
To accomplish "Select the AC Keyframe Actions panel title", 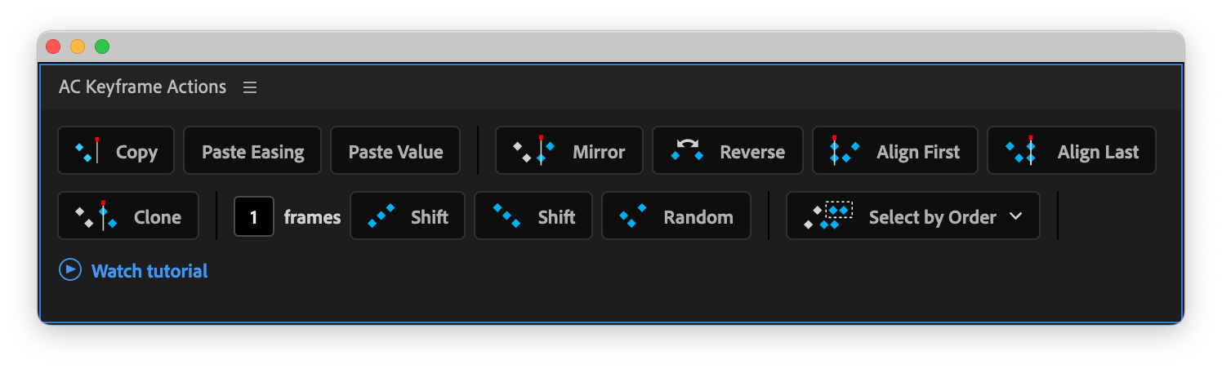I will [142, 87].
